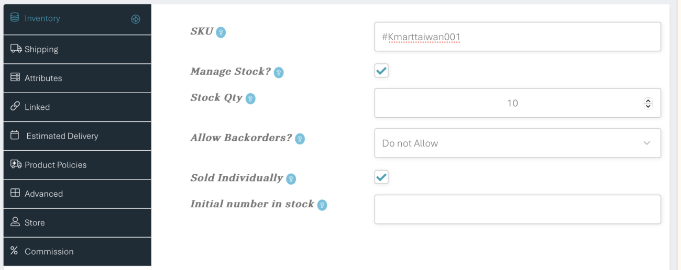Open the Commission tab

[77, 251]
